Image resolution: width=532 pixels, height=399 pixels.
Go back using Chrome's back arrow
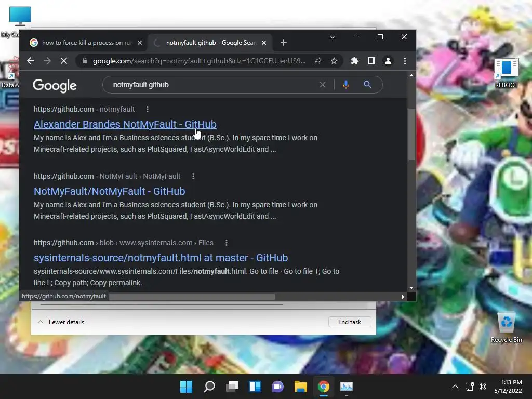[31, 61]
